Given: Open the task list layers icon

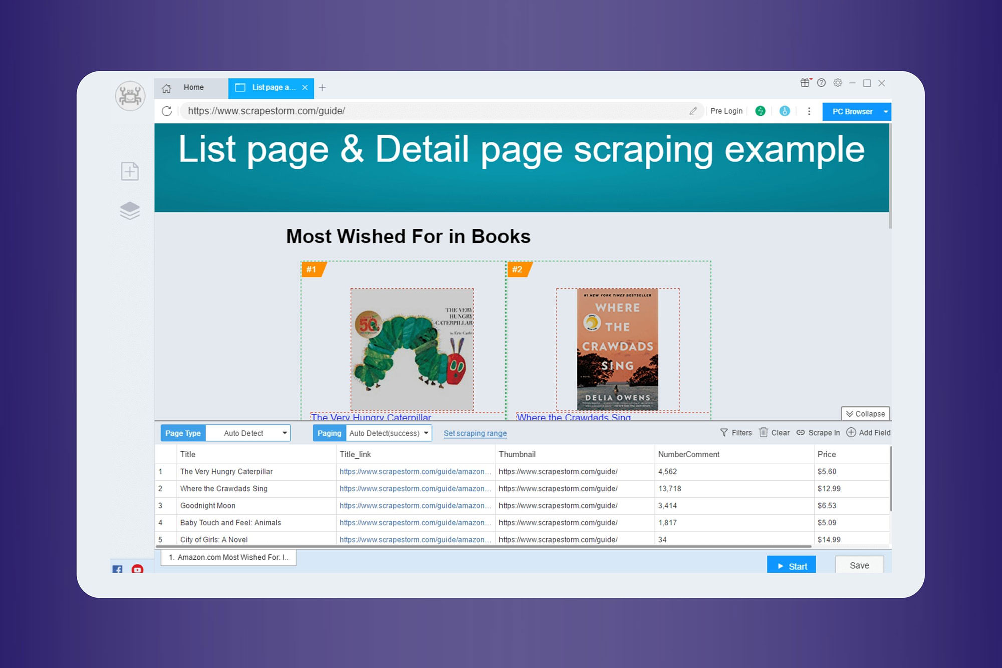Looking at the screenshot, I should pos(130,211).
